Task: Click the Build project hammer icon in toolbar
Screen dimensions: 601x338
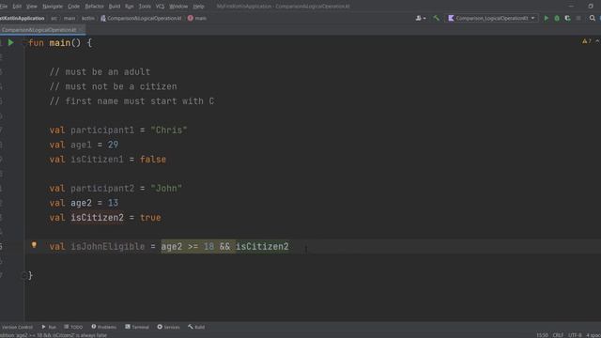Action: (436, 18)
